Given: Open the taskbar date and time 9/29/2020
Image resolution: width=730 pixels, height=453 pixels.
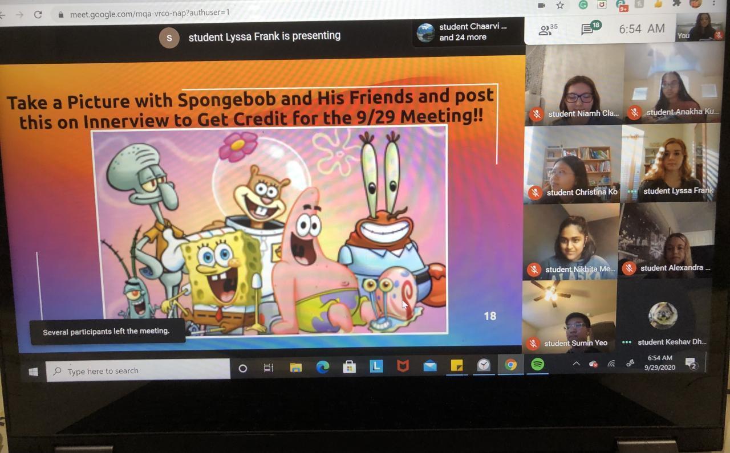Looking at the screenshot, I should click(x=660, y=362).
